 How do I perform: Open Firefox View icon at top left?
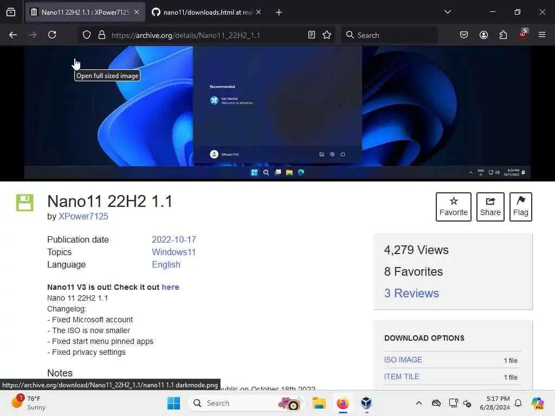11,12
